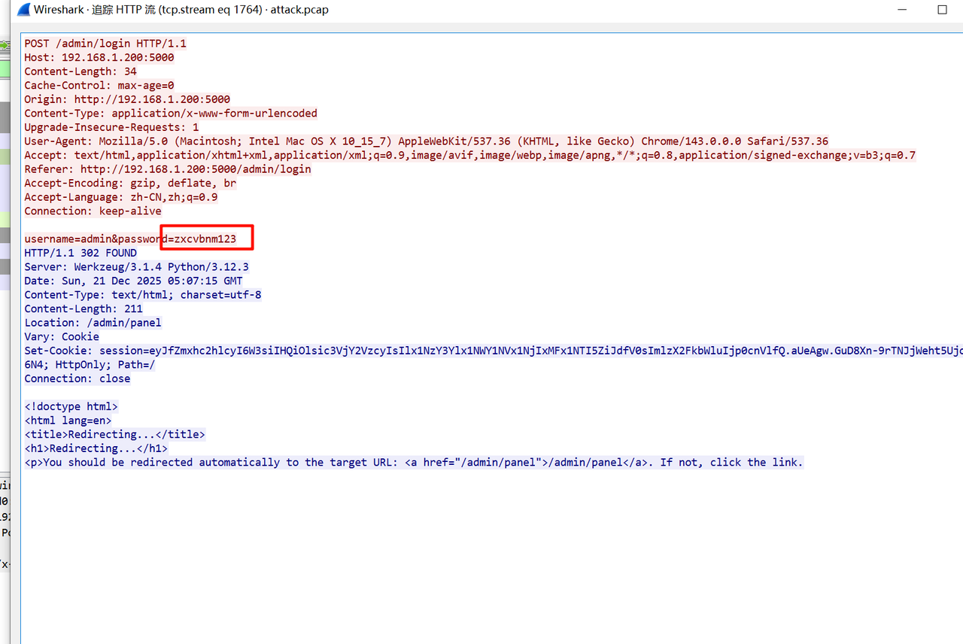
Task: Click the Connection: close response header
Action: (x=77, y=378)
